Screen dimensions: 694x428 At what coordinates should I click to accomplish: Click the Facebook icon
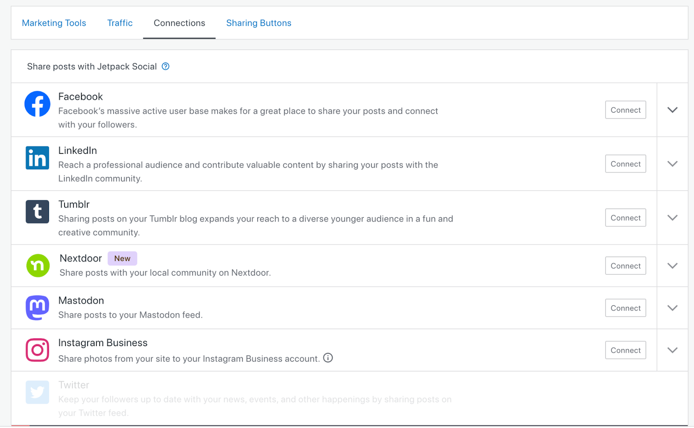pos(37,104)
